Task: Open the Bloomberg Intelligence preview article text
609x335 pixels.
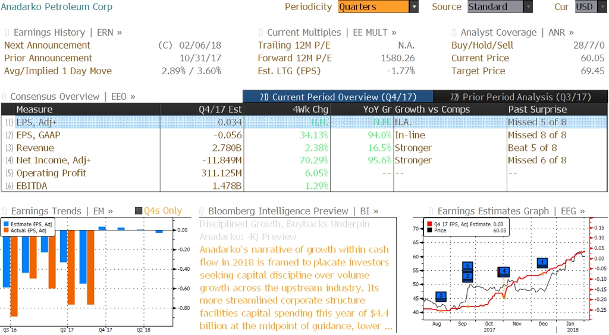Action: (296, 287)
